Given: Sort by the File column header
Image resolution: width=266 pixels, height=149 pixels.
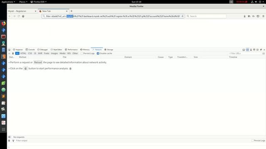Looking at the screenshot, I should 64,57.
